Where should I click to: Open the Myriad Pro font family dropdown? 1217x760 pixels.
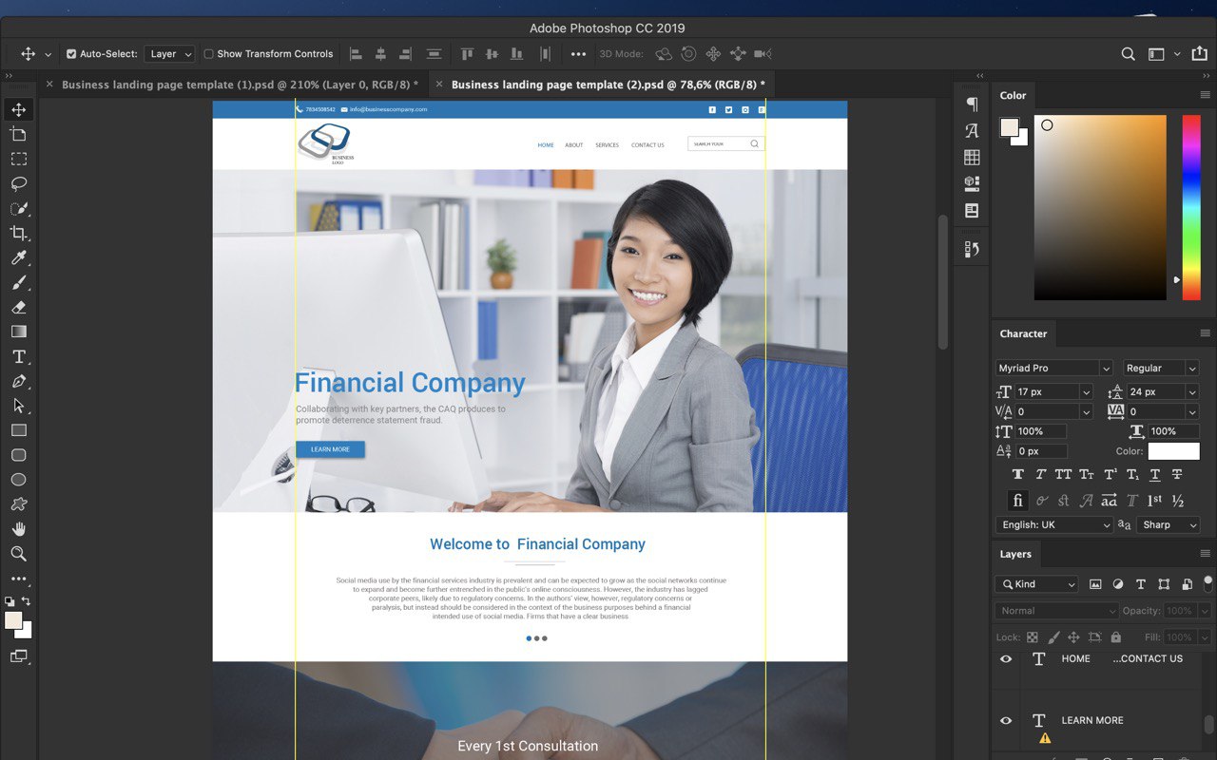1053,368
